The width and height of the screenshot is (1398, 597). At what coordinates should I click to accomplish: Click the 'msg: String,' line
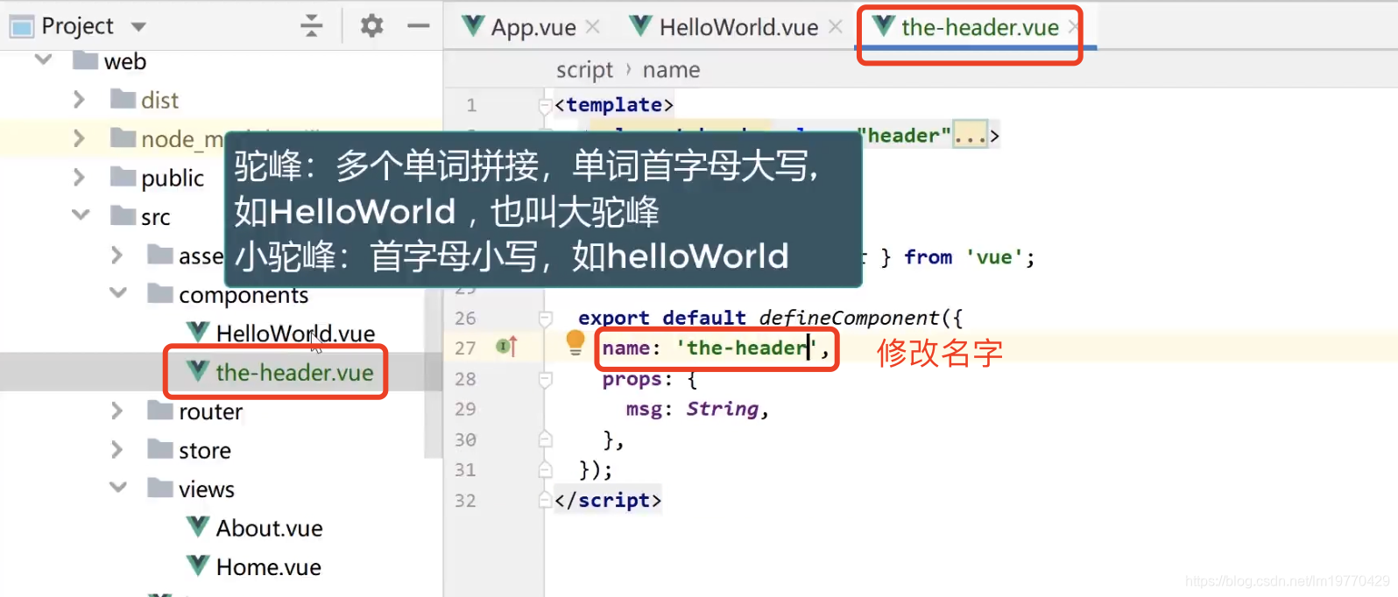click(698, 409)
